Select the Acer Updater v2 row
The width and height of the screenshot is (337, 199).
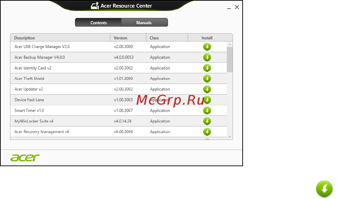point(119,89)
